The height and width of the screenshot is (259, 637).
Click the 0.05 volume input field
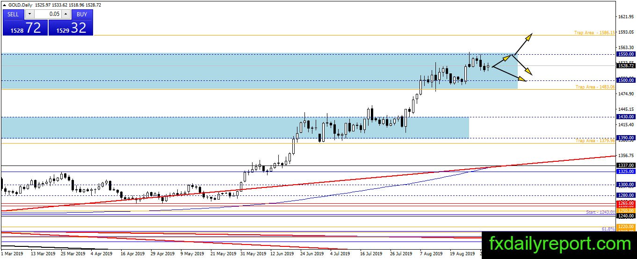point(48,14)
